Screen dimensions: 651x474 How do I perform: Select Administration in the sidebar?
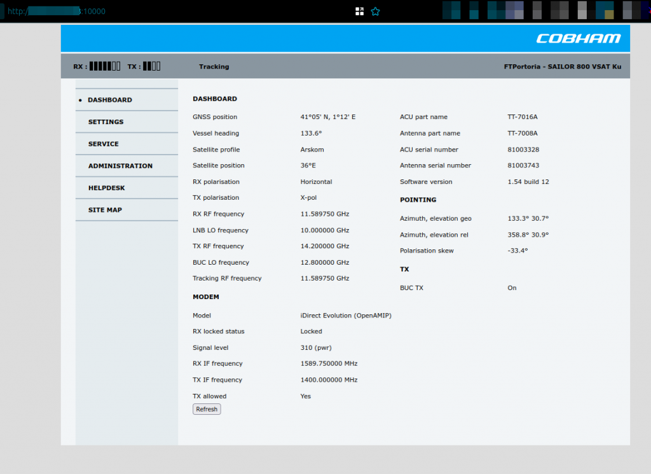click(120, 166)
